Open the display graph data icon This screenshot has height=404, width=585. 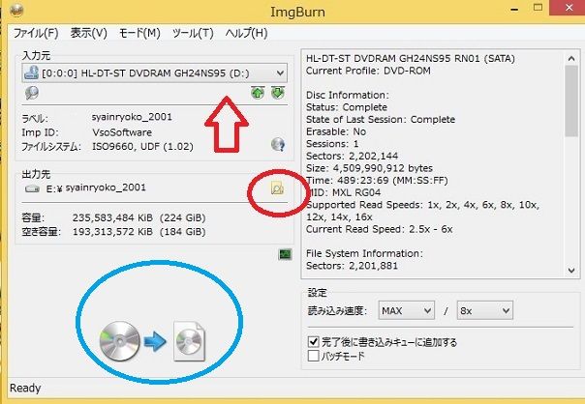pos(286,254)
